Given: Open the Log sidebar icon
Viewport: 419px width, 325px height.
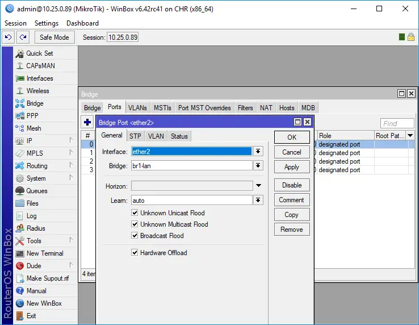Looking at the screenshot, I should click(x=20, y=216).
